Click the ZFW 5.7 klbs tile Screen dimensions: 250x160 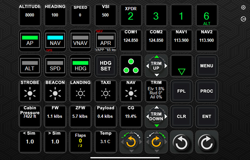[80, 116]
